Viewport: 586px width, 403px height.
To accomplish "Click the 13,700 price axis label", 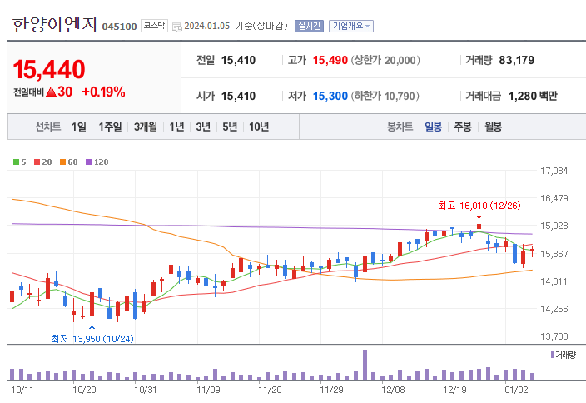I will 554,336.
